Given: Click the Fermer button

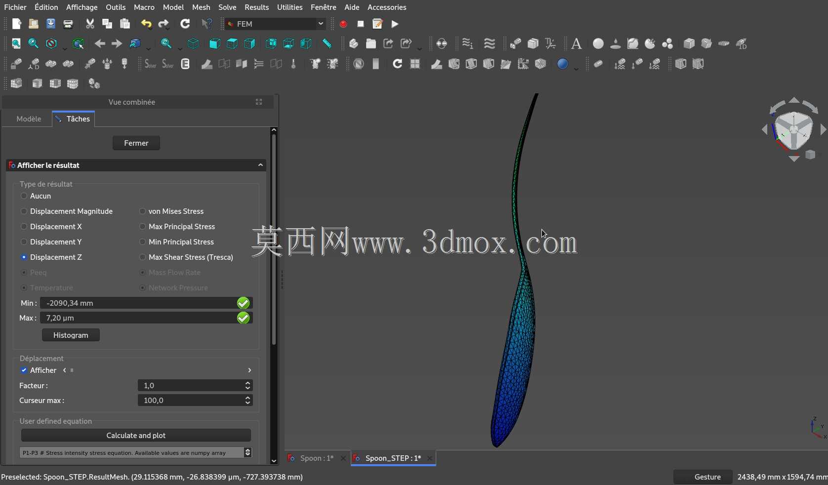Looking at the screenshot, I should coord(136,143).
